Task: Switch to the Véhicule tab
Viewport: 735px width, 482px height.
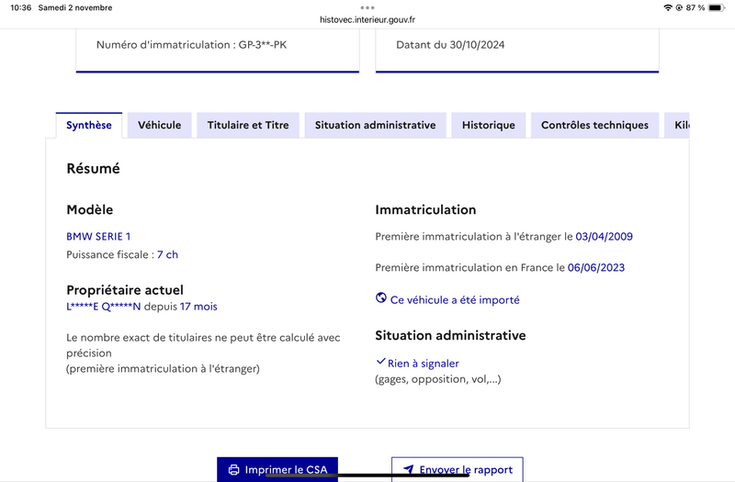Action: click(159, 125)
